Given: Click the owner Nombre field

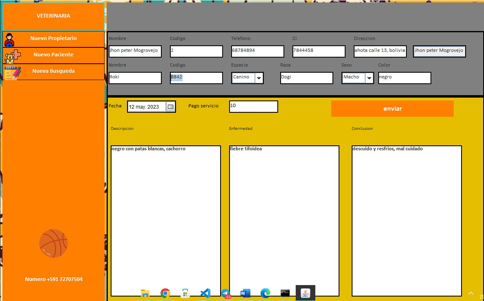Looking at the screenshot, I should click(x=135, y=51).
